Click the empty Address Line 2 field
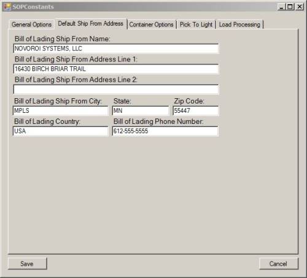 click(x=116, y=90)
